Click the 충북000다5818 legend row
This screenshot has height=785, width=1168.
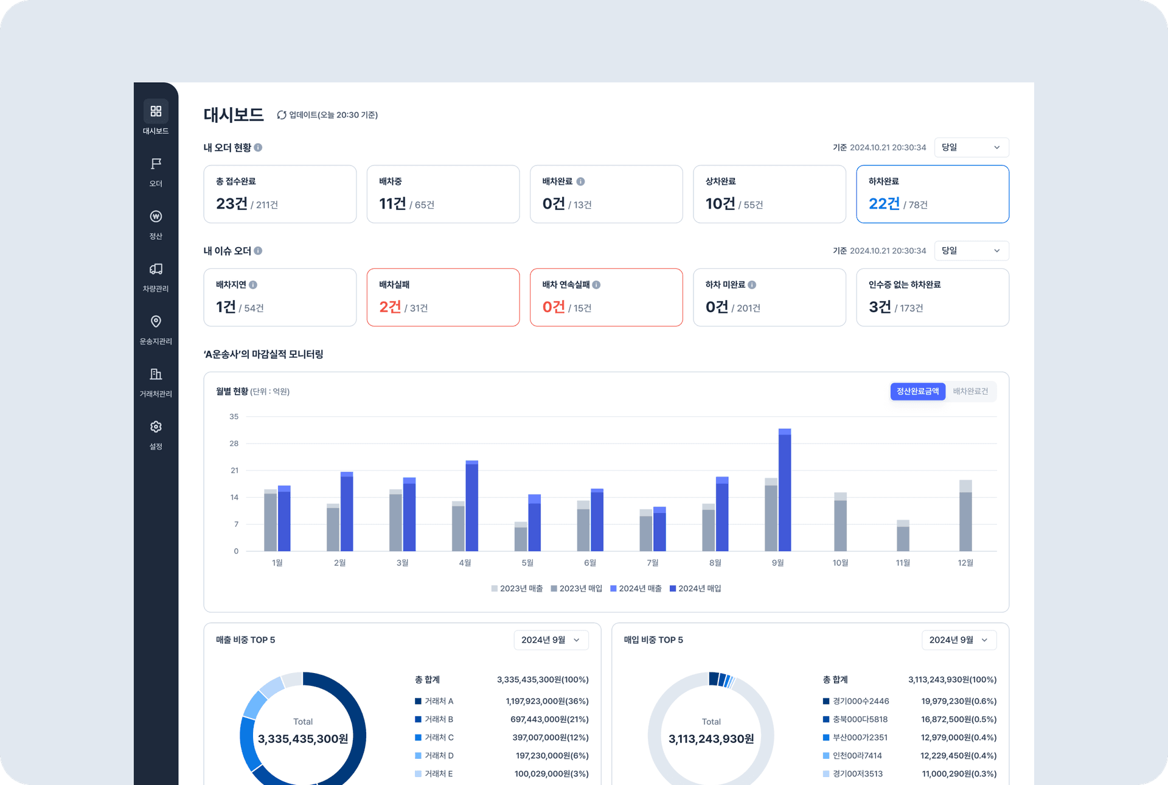click(x=909, y=719)
